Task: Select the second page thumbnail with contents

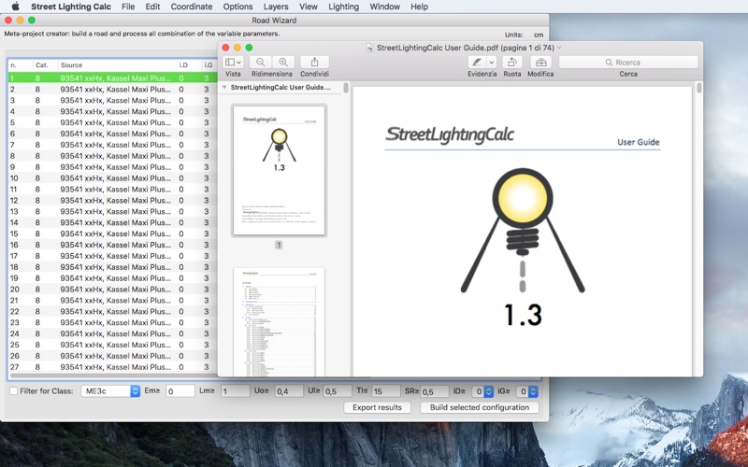Action: pyautogui.click(x=279, y=322)
